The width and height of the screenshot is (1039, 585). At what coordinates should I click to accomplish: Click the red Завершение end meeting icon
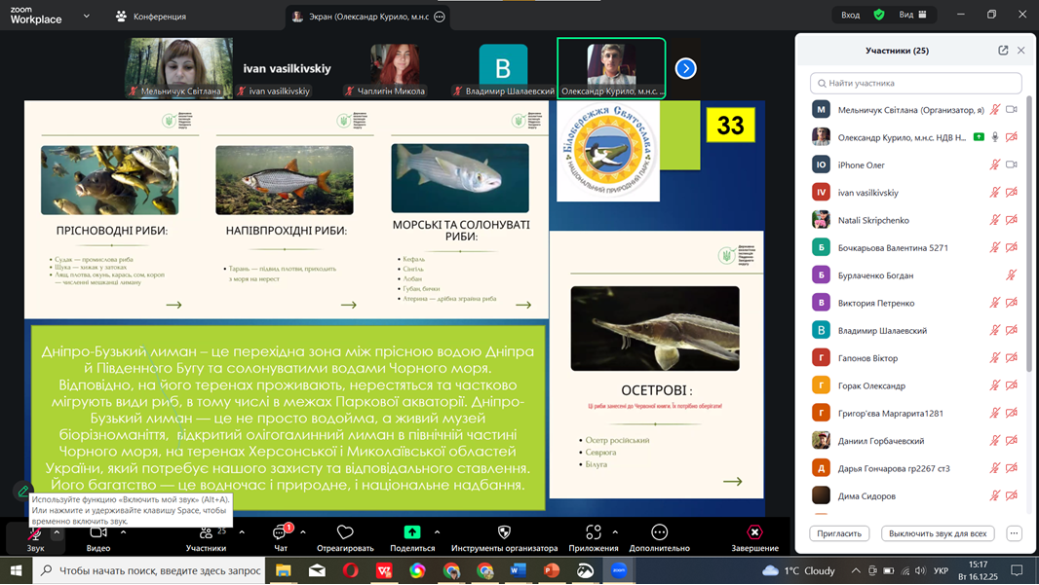click(x=754, y=532)
